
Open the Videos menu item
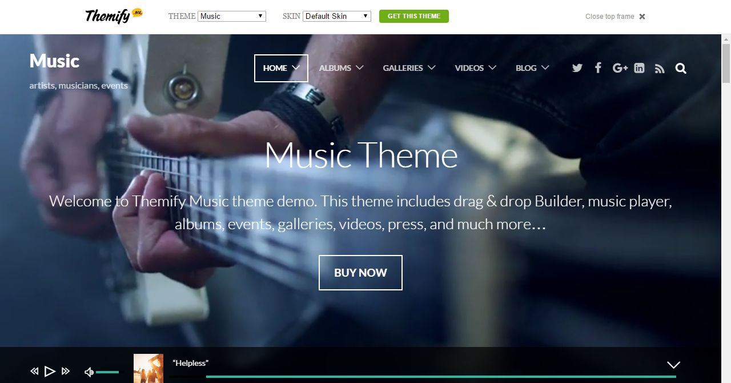469,68
